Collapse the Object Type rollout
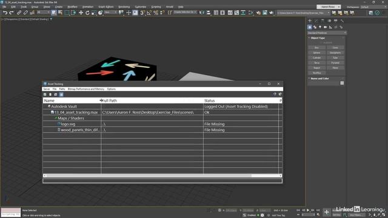The height and width of the screenshot is (218, 388). (318, 38)
